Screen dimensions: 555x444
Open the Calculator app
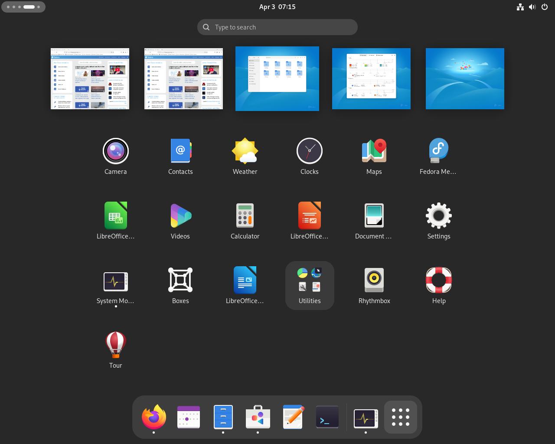click(245, 221)
